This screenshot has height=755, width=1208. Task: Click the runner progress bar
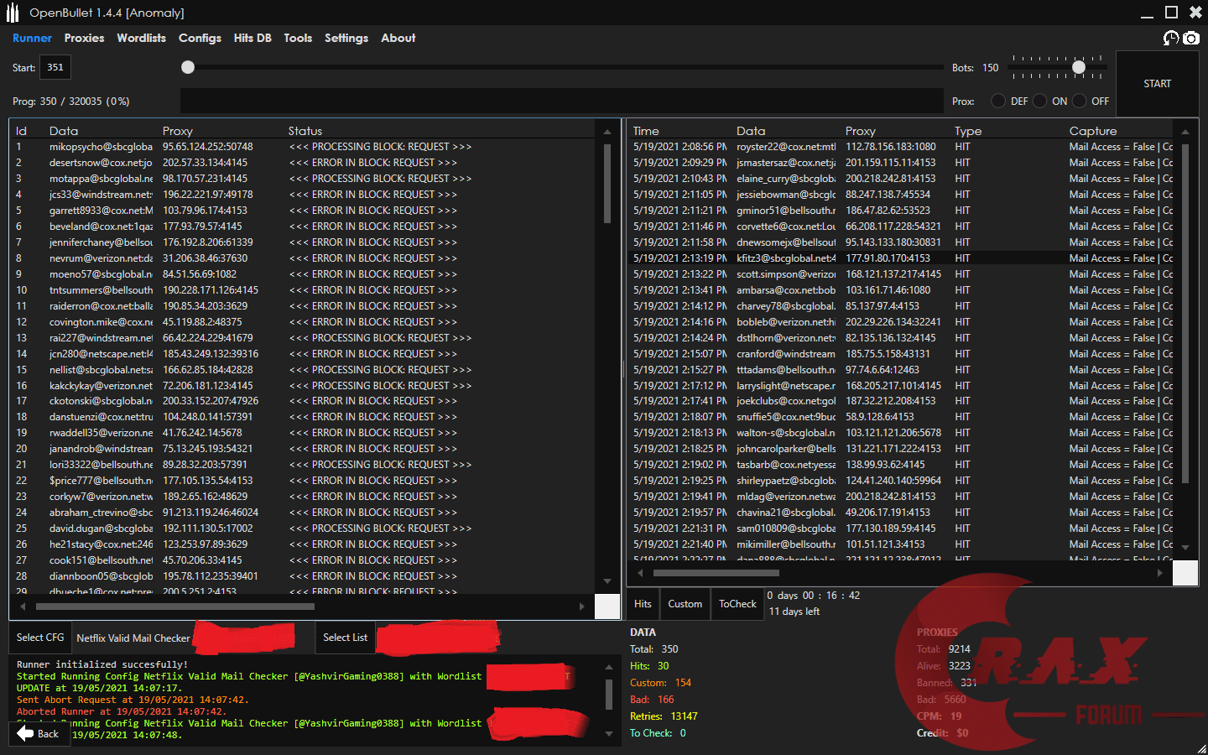pos(561,101)
